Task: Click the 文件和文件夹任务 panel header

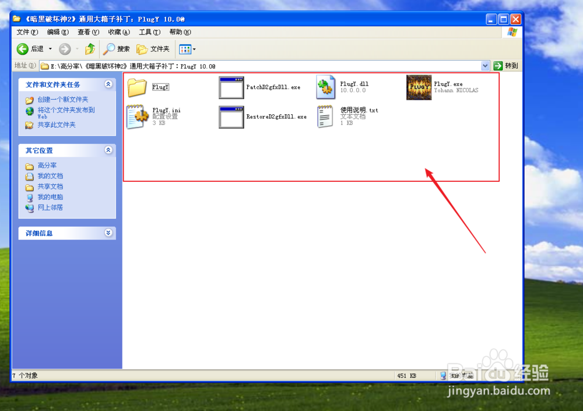Action: (x=67, y=85)
